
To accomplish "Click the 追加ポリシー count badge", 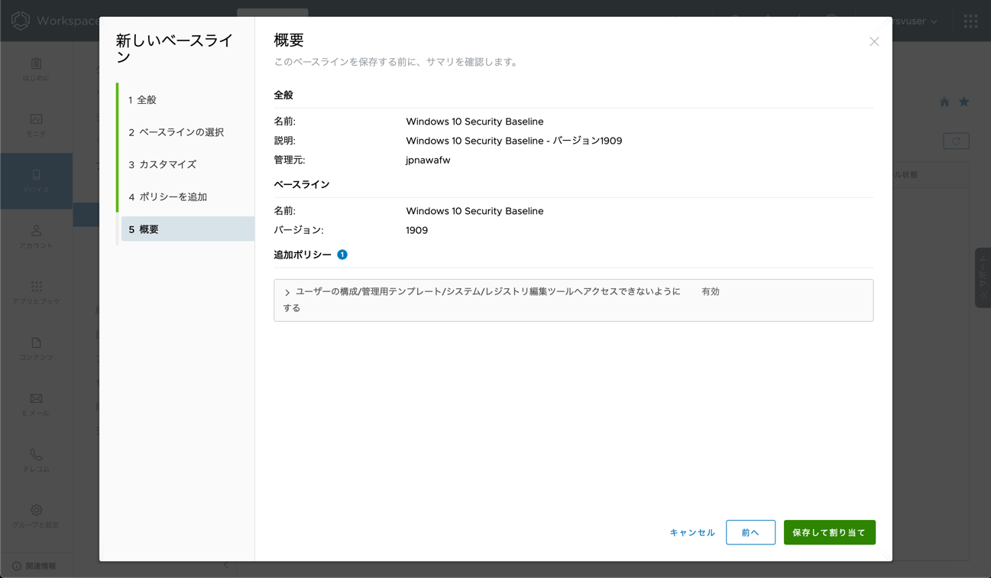I will 342,255.
